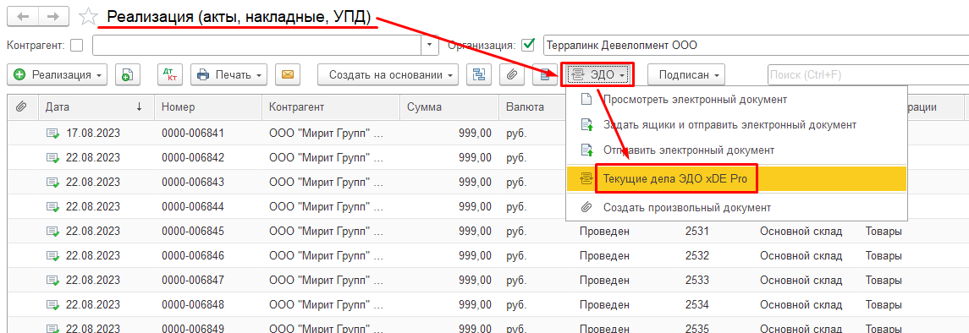The width and height of the screenshot is (969, 333).
Task: Click the Номер column header
Action: (207, 107)
